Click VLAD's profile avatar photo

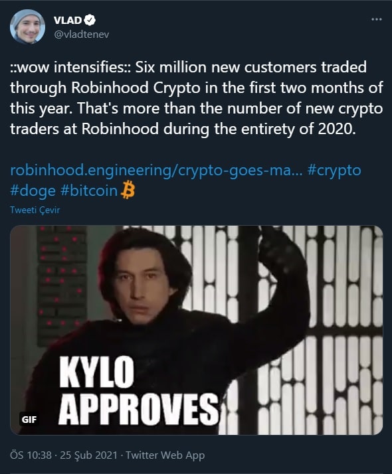(x=27, y=27)
